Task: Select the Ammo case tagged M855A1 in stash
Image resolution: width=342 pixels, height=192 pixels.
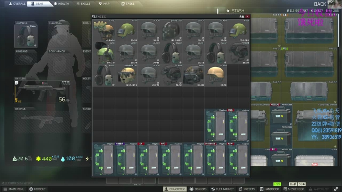Action: tap(281, 115)
